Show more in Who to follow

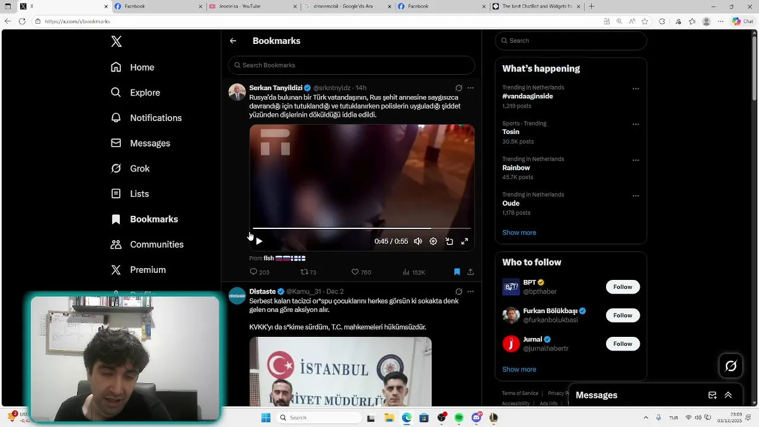(x=519, y=369)
